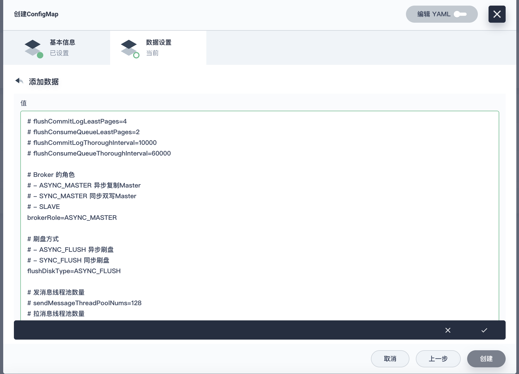Click the '# – SLAVE' comment line
The image size is (519, 374).
click(x=44, y=207)
